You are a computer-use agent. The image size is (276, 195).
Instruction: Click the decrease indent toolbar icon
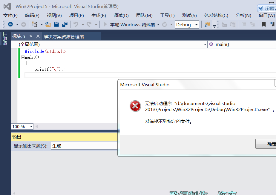point(224,24)
